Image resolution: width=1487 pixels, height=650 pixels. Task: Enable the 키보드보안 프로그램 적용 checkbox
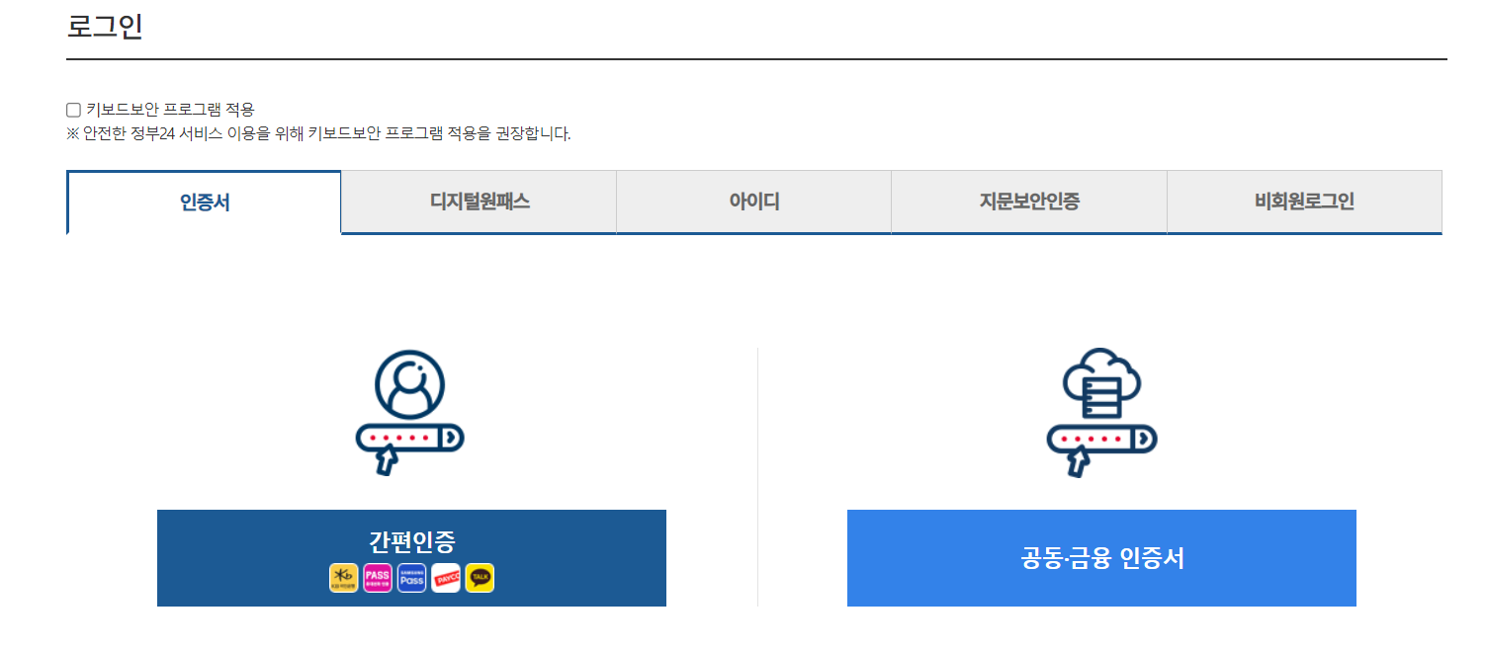(x=73, y=110)
